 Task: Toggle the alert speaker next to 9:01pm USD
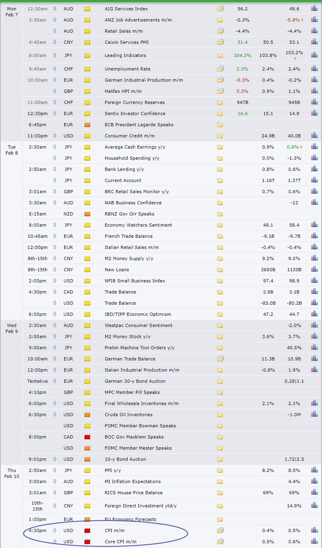(55, 459)
